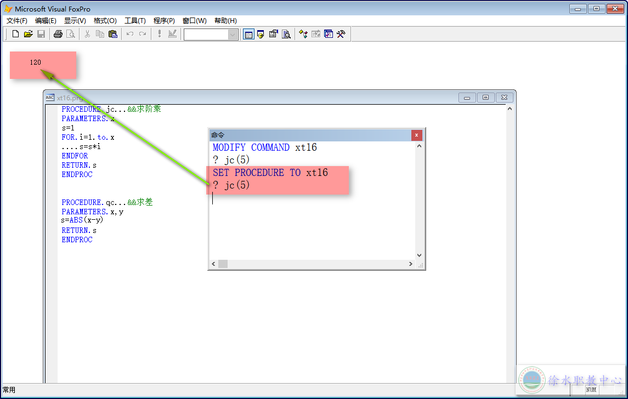Open the 窗口(W) menu
The width and height of the screenshot is (628, 399).
pyautogui.click(x=195, y=21)
